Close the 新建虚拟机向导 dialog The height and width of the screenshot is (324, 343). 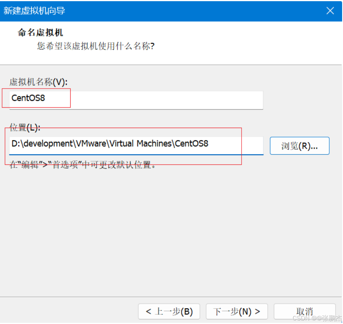[330, 11]
